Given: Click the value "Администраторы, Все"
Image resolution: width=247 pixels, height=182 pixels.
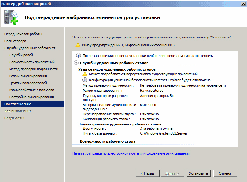Looking at the screenshot, I should (158, 96).
